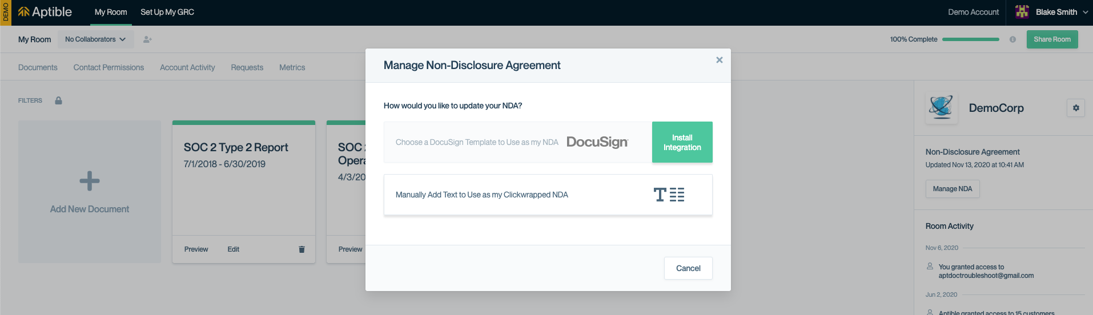The image size is (1093, 315).
Task: Delete SOC 2 Type 2 Report via trash icon
Action: point(302,249)
